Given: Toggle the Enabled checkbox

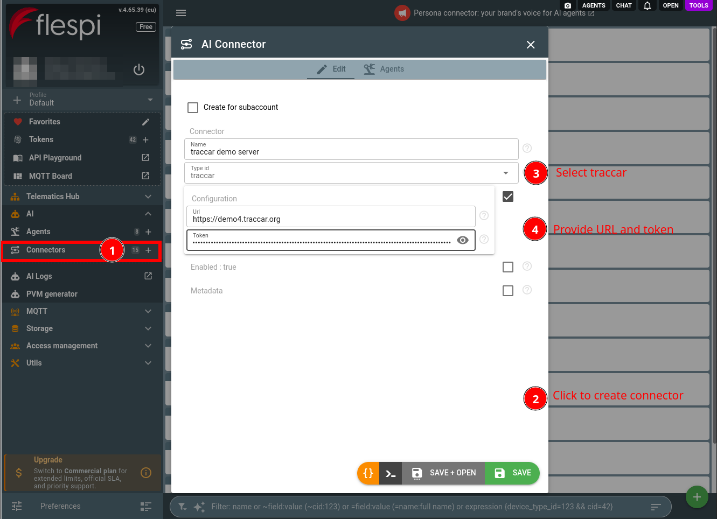Looking at the screenshot, I should [x=508, y=267].
